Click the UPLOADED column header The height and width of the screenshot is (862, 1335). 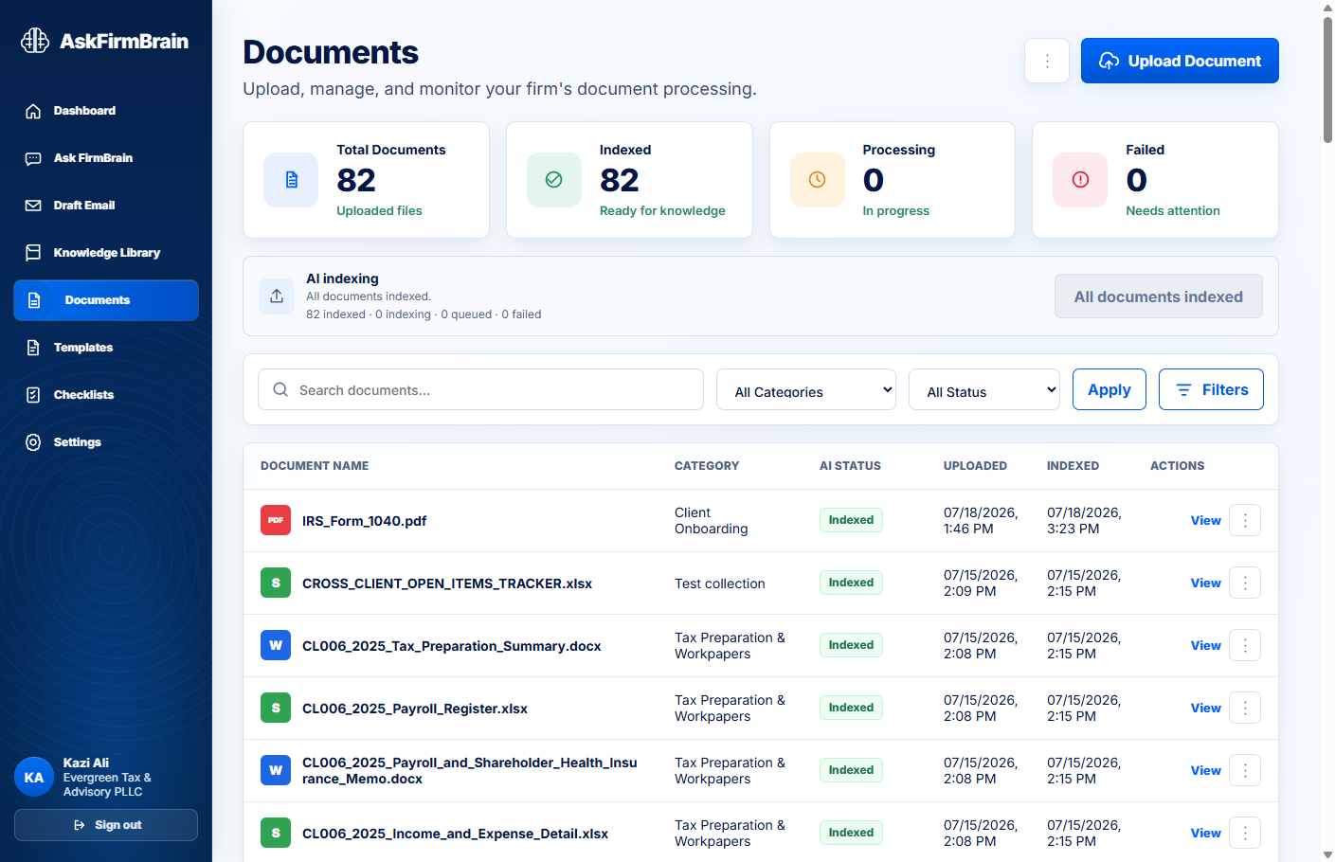point(975,466)
